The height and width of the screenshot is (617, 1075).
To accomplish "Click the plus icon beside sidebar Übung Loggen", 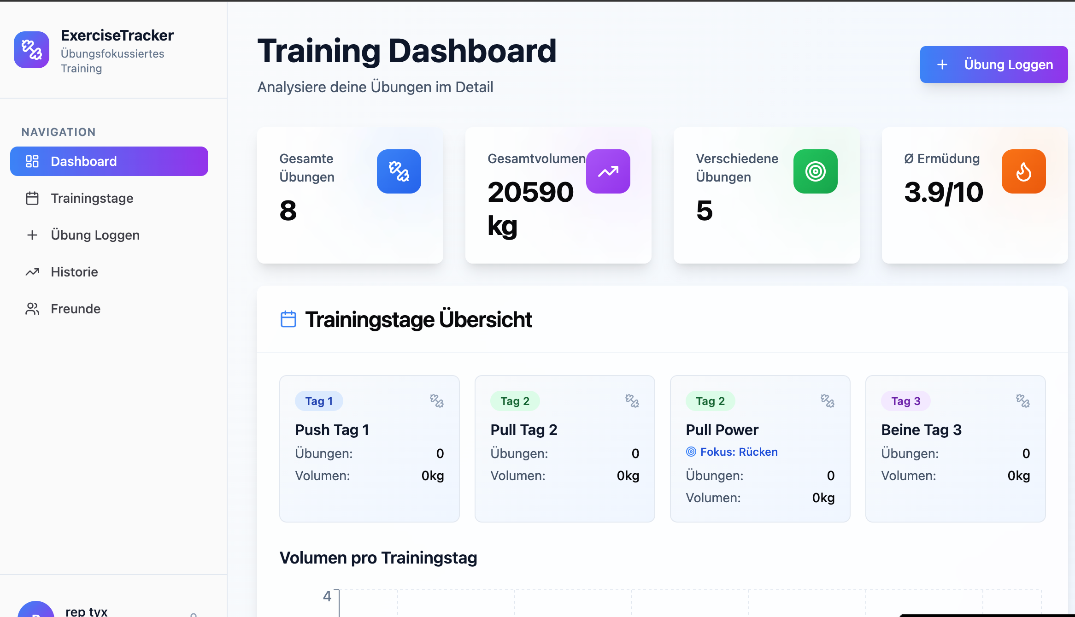I will point(32,235).
